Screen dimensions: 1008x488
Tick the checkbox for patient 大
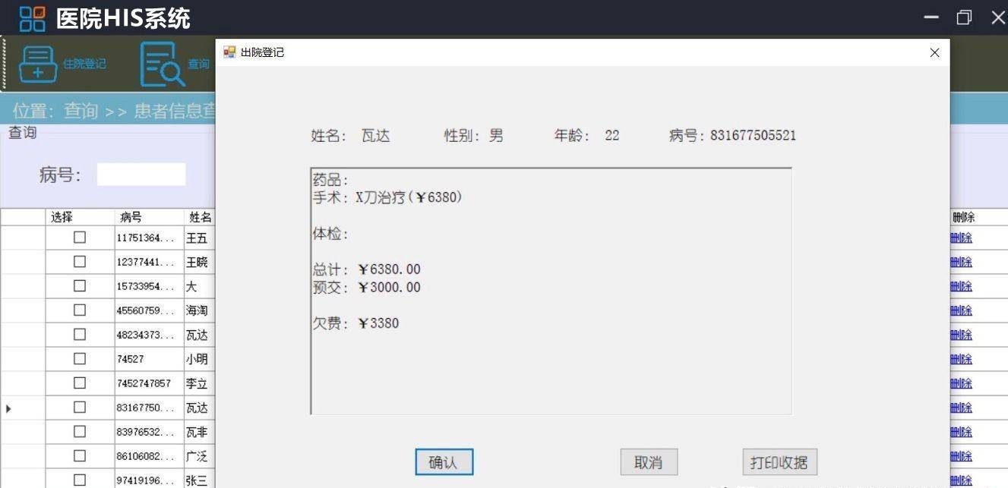point(80,286)
